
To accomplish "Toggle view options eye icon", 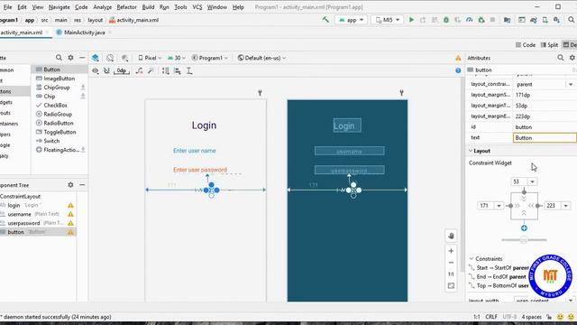I will pos(96,70).
